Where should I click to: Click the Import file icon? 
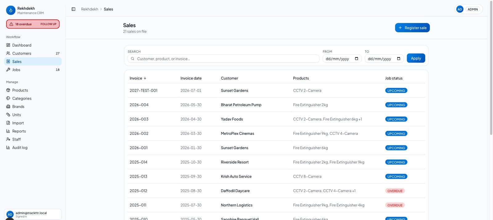[x=8, y=123]
